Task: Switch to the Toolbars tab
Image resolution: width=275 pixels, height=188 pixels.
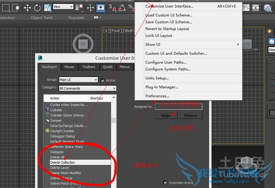Action: tap(89, 67)
